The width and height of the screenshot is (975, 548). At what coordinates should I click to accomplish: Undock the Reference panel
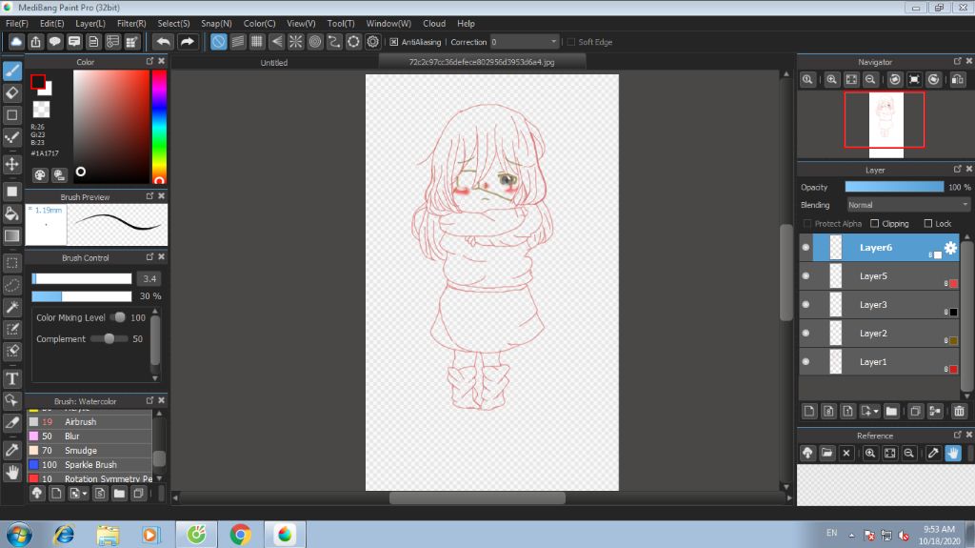(958, 435)
